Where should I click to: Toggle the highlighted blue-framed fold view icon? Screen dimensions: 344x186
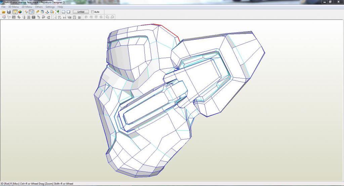(31, 12)
